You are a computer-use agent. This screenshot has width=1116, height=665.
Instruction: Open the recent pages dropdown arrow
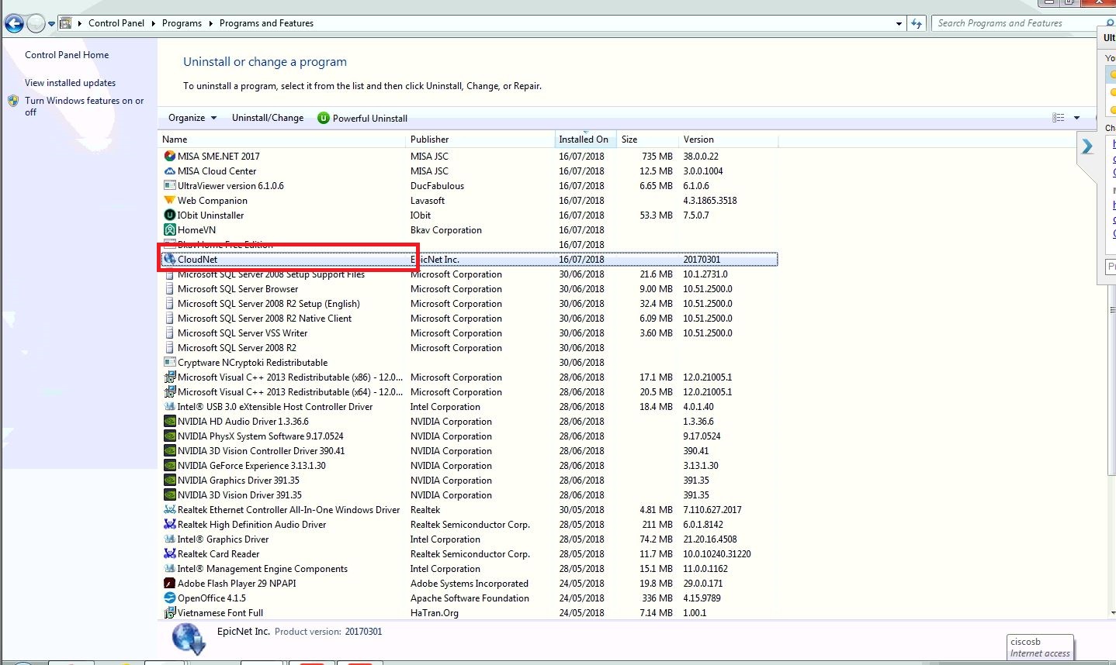(x=52, y=24)
